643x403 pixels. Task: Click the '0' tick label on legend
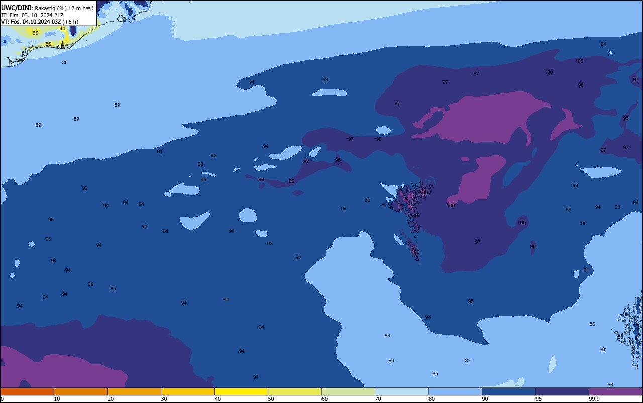[2, 399]
